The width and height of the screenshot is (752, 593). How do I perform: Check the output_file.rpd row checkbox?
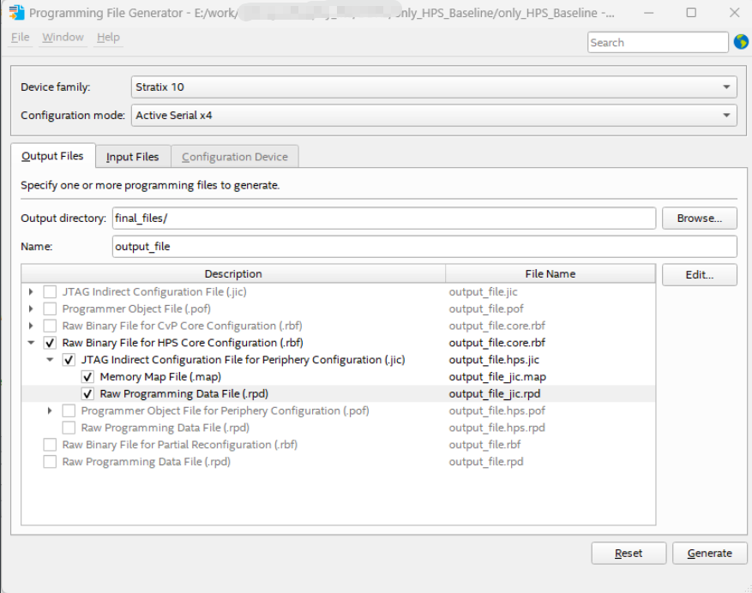(x=50, y=462)
